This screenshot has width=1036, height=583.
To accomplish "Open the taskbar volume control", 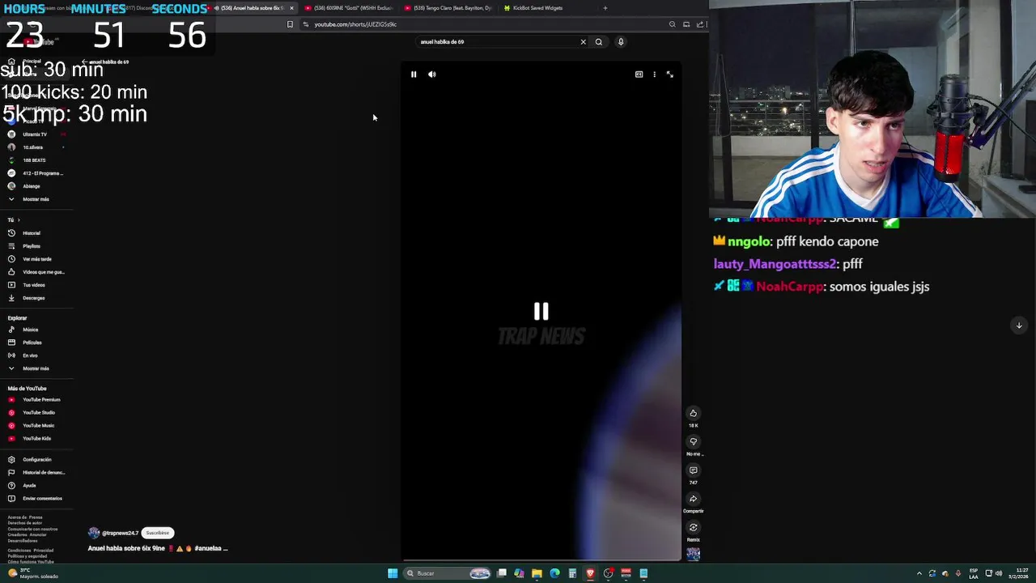I will (x=998, y=573).
